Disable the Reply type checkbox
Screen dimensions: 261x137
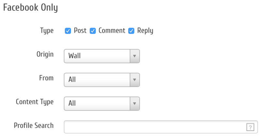click(x=131, y=31)
